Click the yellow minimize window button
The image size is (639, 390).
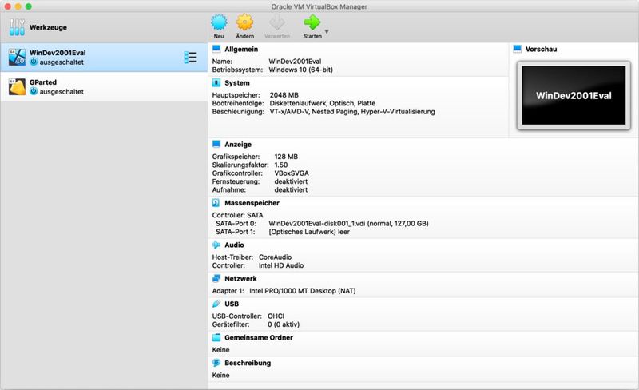pos(18,6)
